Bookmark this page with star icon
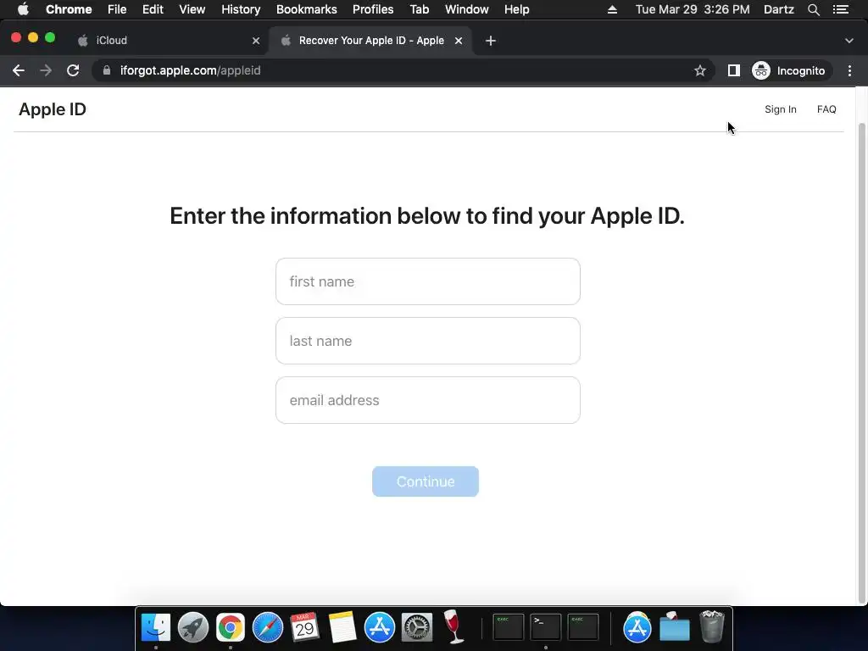Image resolution: width=868 pixels, height=651 pixels. coord(699,70)
